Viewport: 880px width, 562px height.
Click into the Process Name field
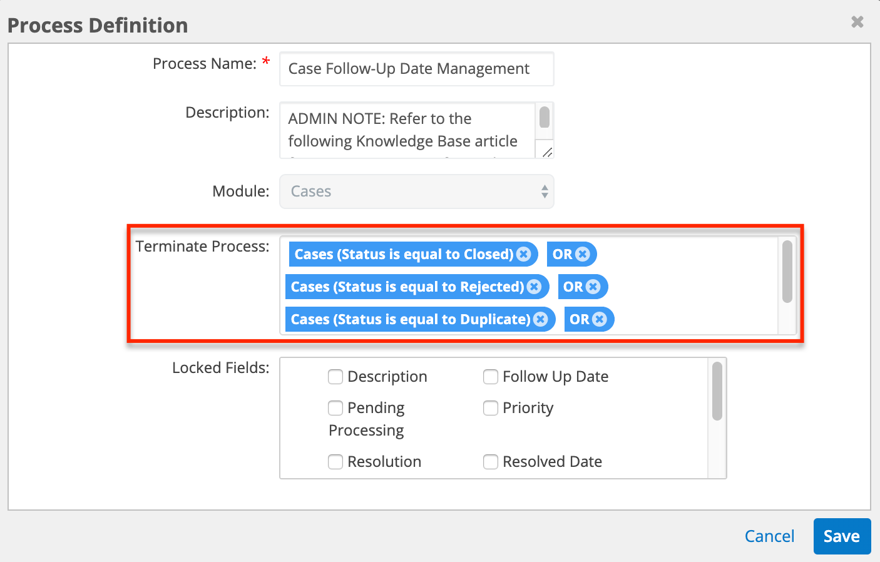416,69
